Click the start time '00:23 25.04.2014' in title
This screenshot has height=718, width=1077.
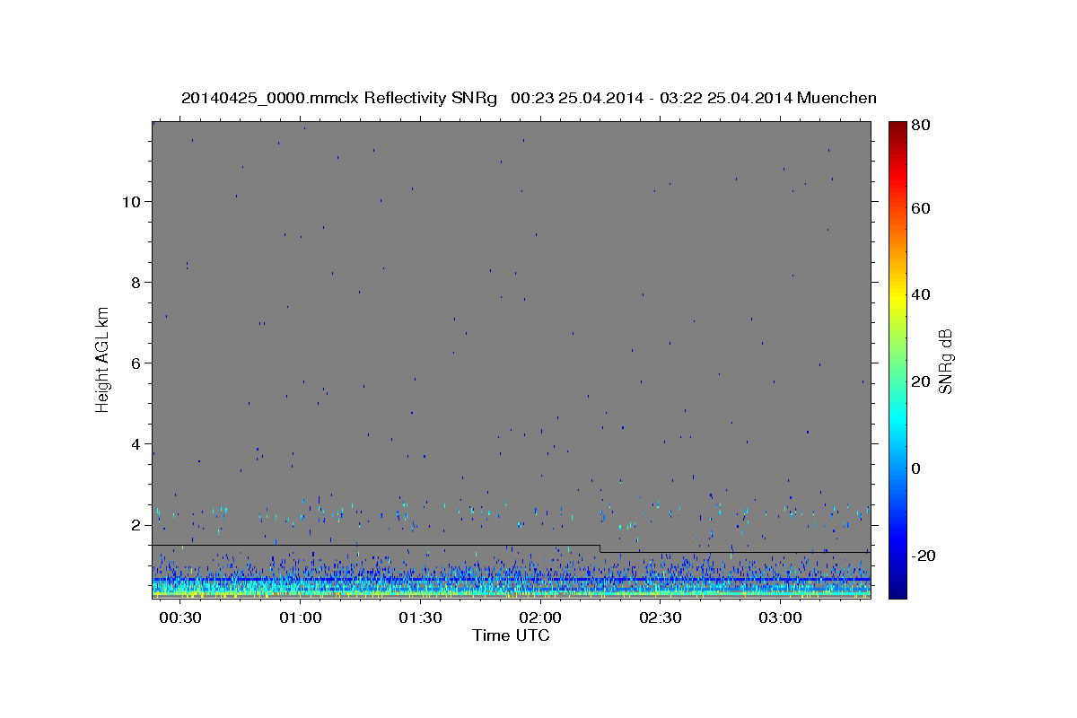(x=576, y=98)
